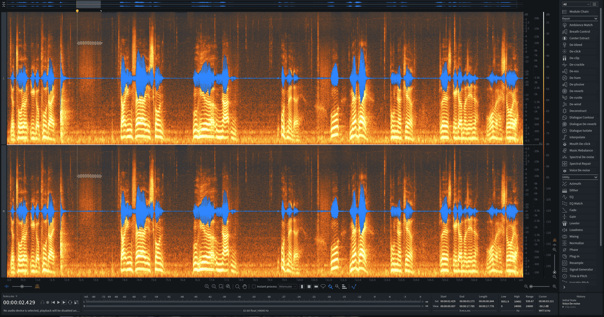Select the Grab hand tool
The height and width of the screenshot is (317, 604).
(245, 287)
